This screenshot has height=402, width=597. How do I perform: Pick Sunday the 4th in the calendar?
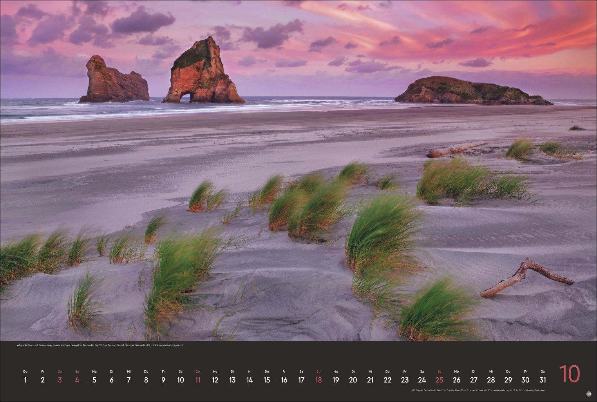click(77, 380)
